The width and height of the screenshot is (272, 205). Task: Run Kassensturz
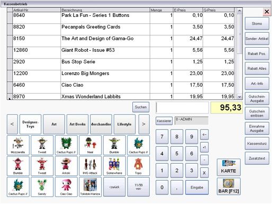coord(257,143)
